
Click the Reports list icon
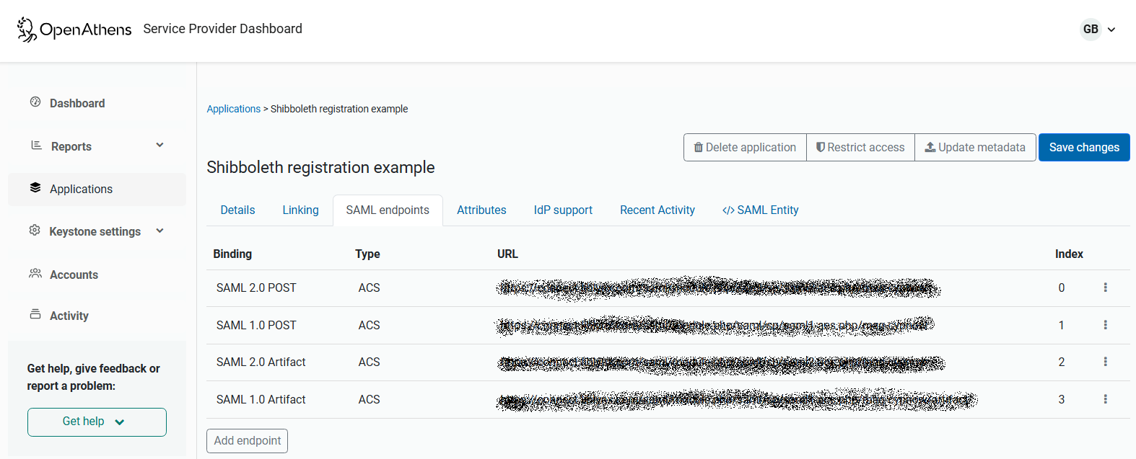click(36, 145)
